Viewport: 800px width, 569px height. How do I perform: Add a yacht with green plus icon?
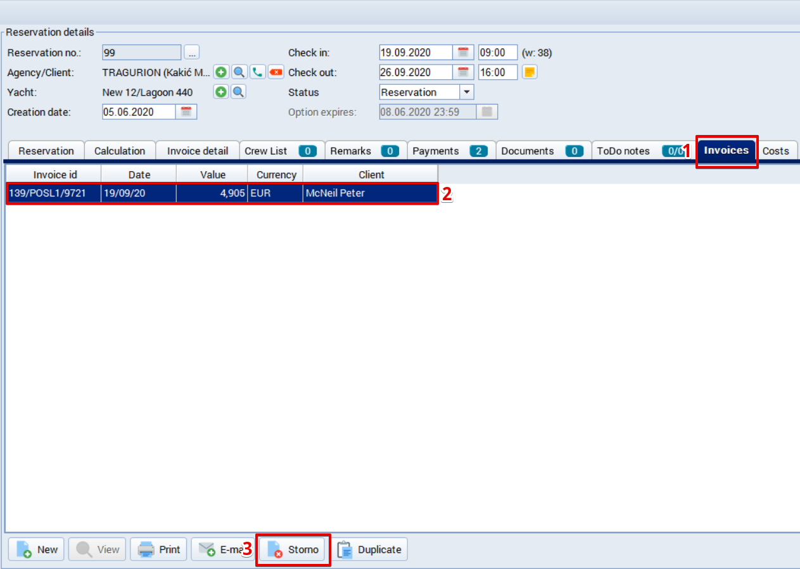[220, 92]
